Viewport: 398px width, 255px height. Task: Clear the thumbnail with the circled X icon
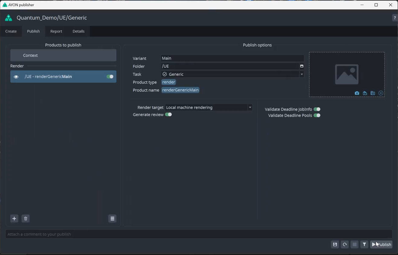(x=381, y=93)
